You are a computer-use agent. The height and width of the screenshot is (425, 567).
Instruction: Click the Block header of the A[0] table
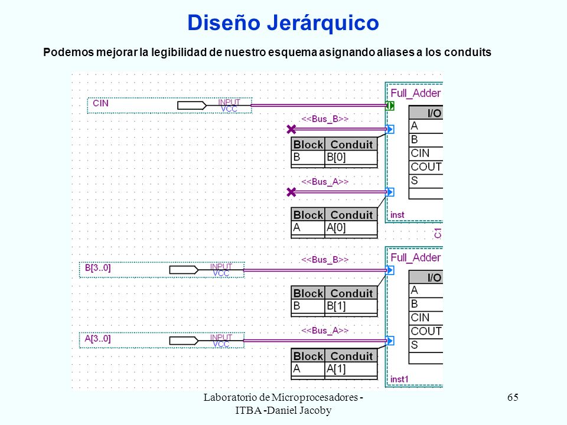(x=308, y=215)
